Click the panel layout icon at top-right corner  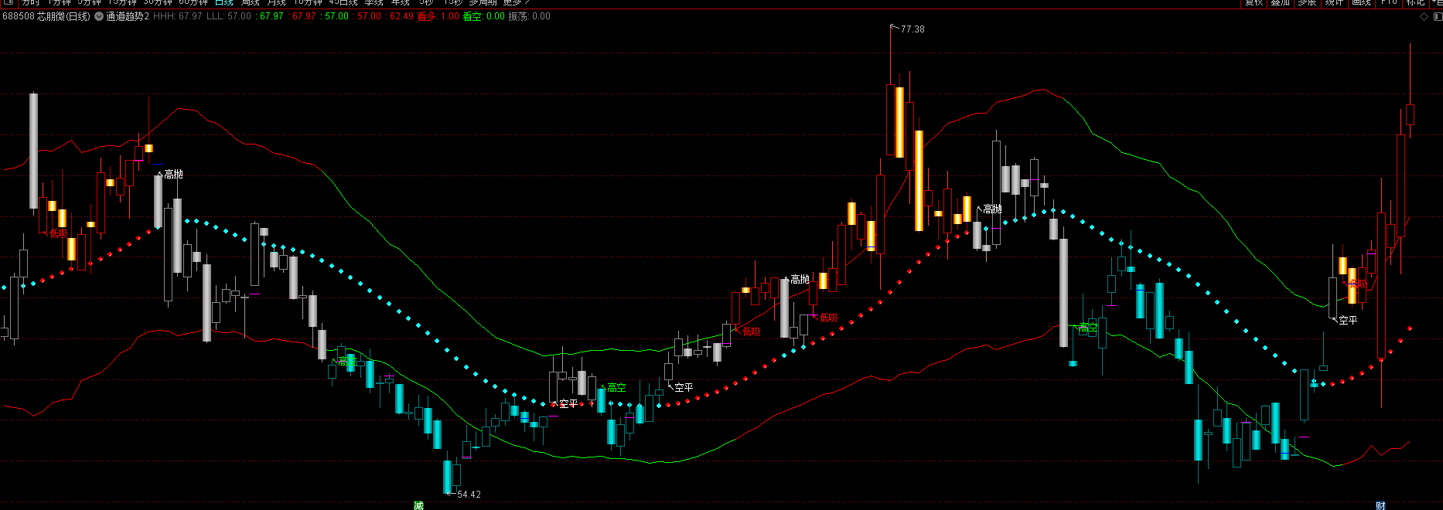click(x=1438, y=16)
